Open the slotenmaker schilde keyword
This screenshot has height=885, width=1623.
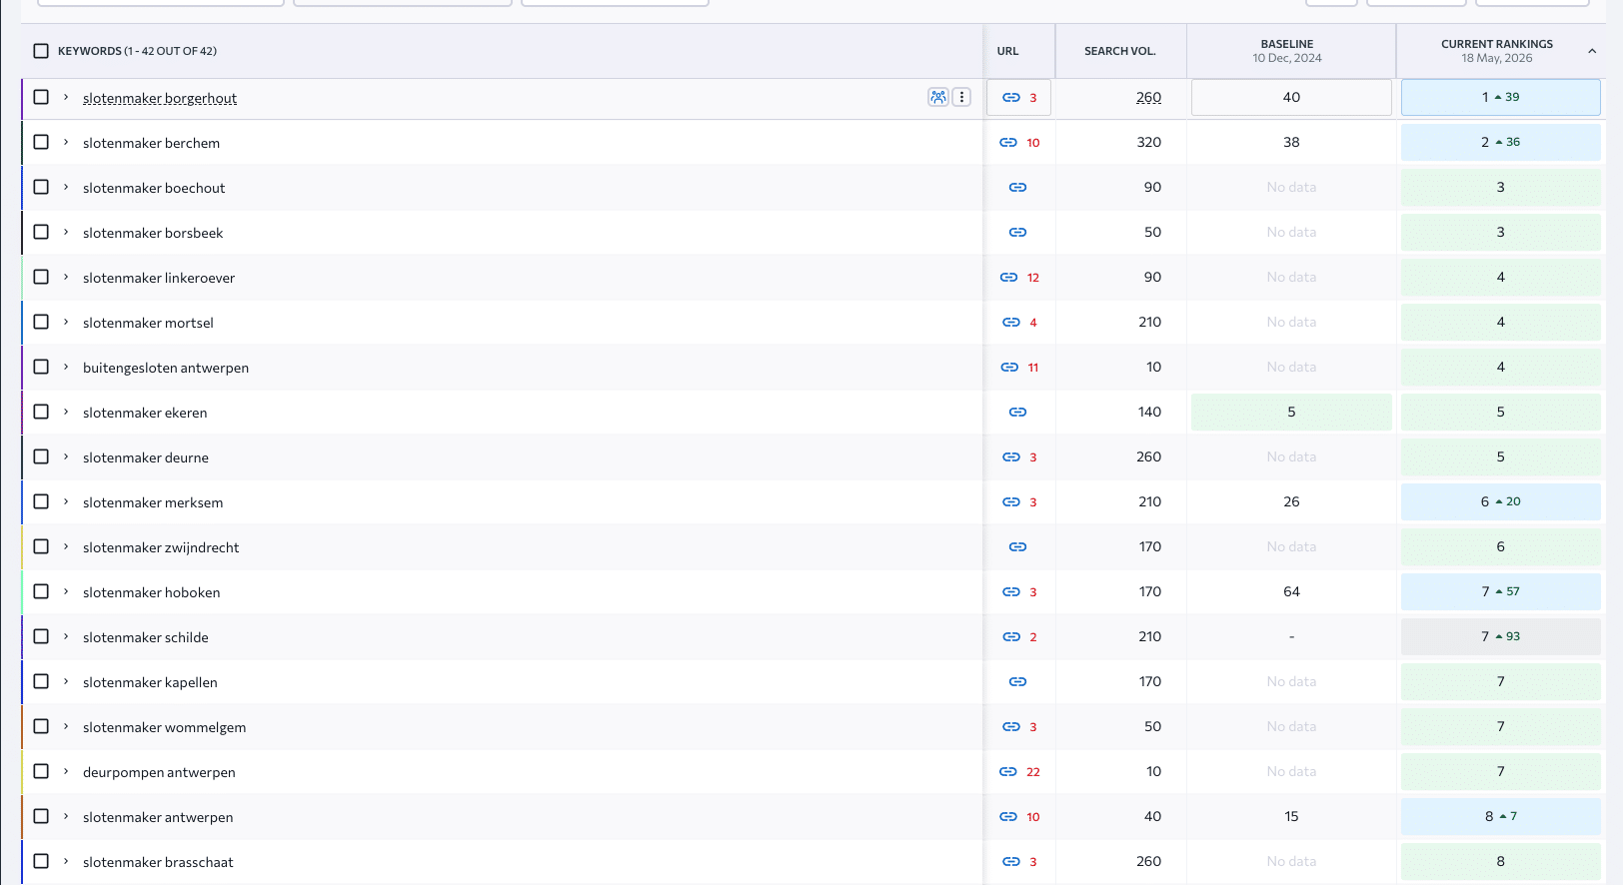[x=146, y=637]
